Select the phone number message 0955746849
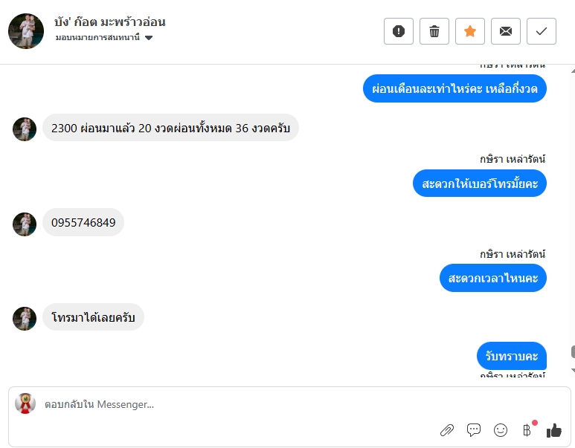This screenshot has height=448, width=575. point(83,222)
